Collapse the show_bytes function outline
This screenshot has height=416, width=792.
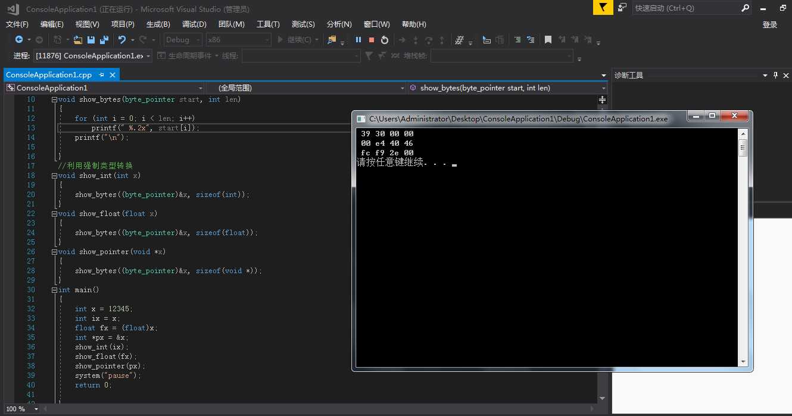coord(55,99)
